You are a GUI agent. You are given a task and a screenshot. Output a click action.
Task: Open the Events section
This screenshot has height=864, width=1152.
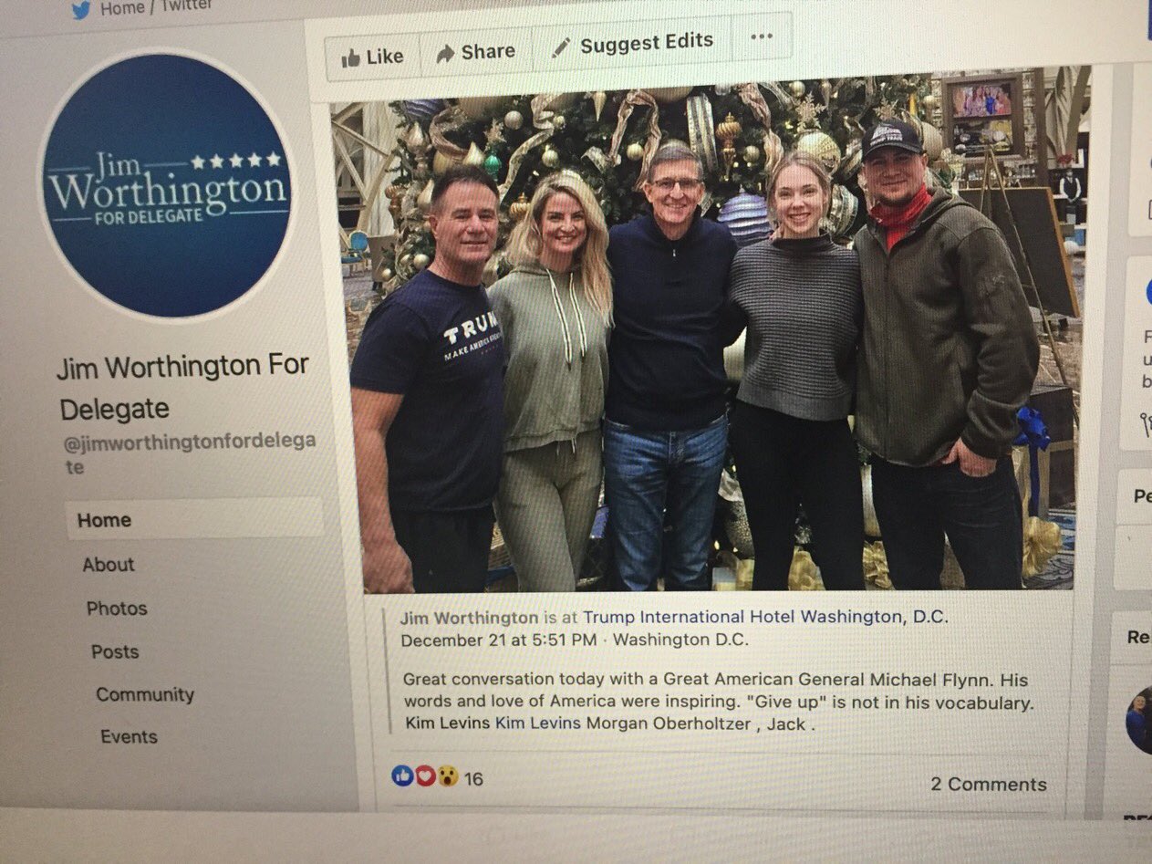point(129,737)
